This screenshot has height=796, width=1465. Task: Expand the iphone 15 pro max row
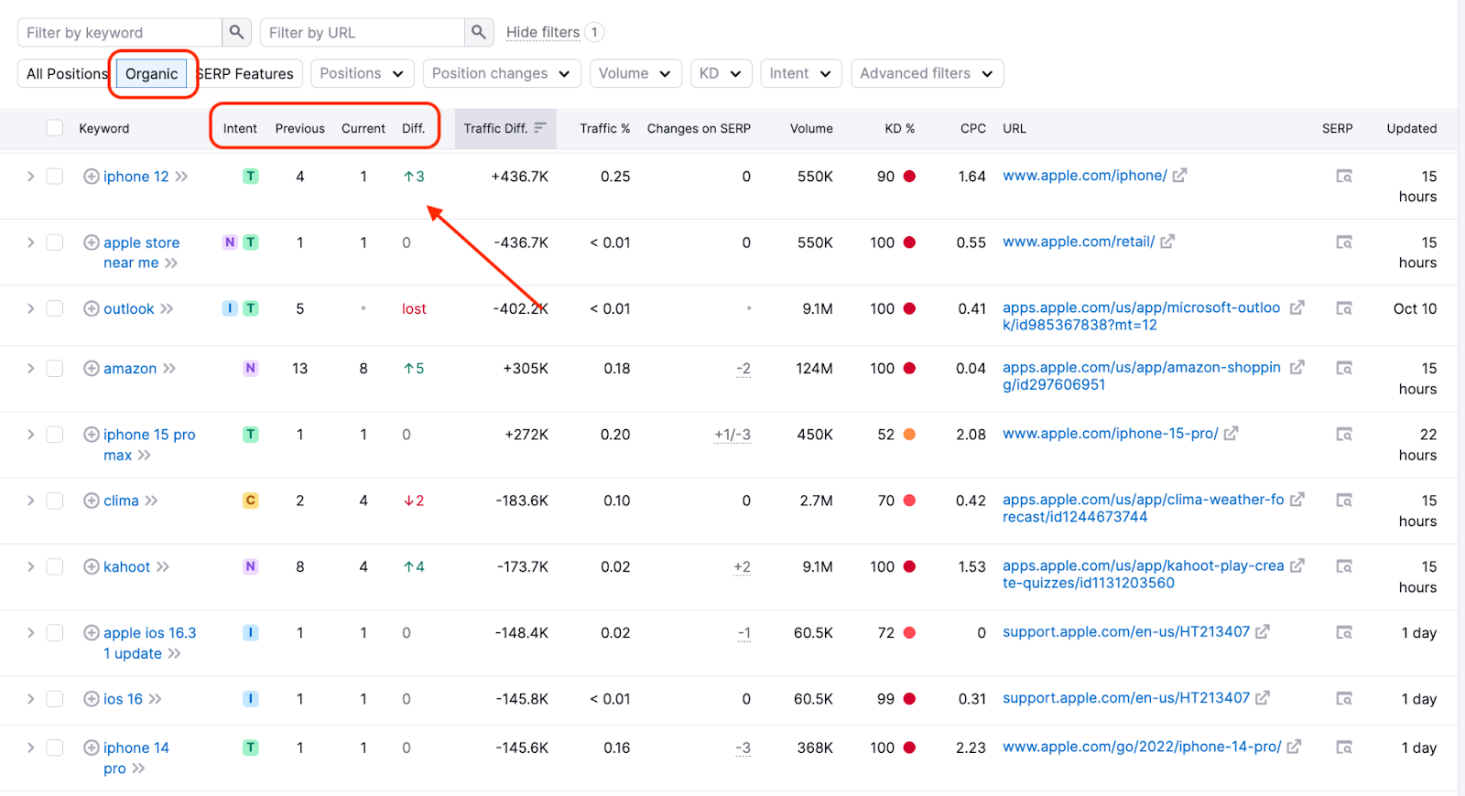(x=30, y=435)
